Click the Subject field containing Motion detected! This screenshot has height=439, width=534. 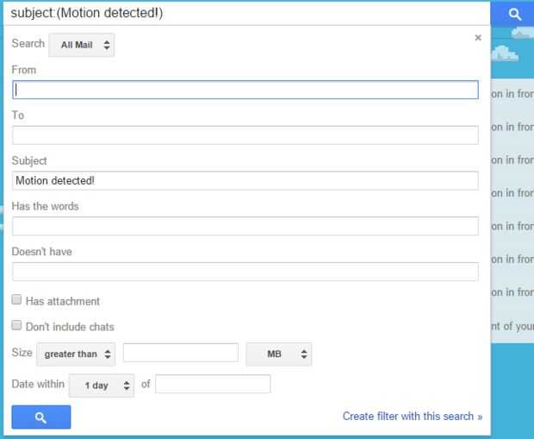coord(245,180)
